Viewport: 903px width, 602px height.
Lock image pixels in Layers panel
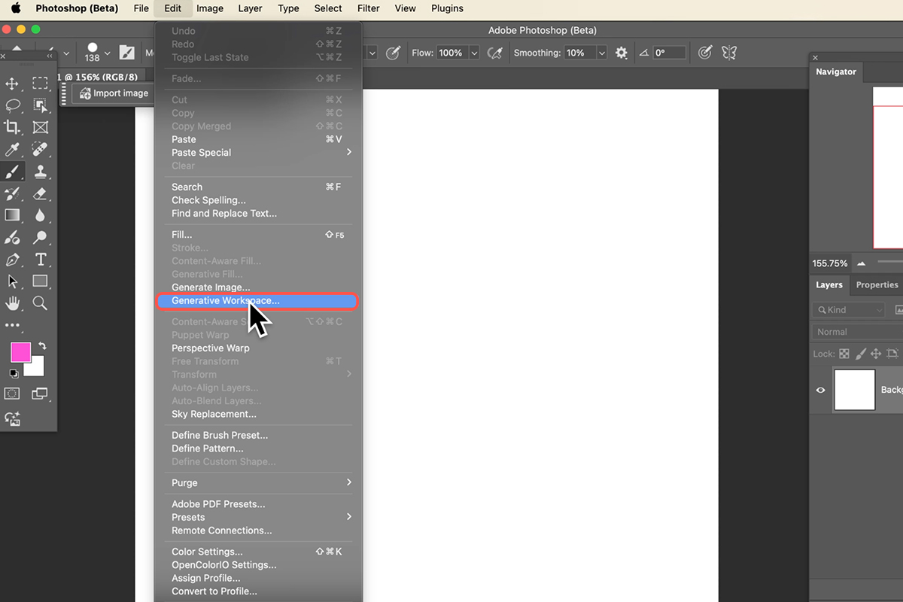click(860, 353)
